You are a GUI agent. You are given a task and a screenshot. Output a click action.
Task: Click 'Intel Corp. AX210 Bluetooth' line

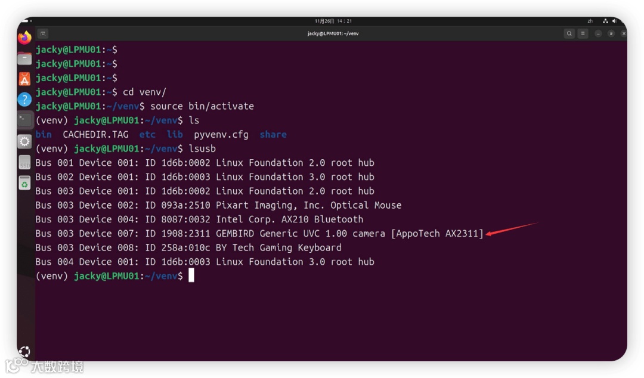point(200,219)
